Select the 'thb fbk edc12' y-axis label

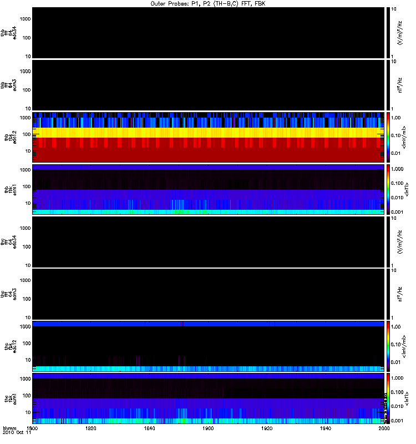11,137
